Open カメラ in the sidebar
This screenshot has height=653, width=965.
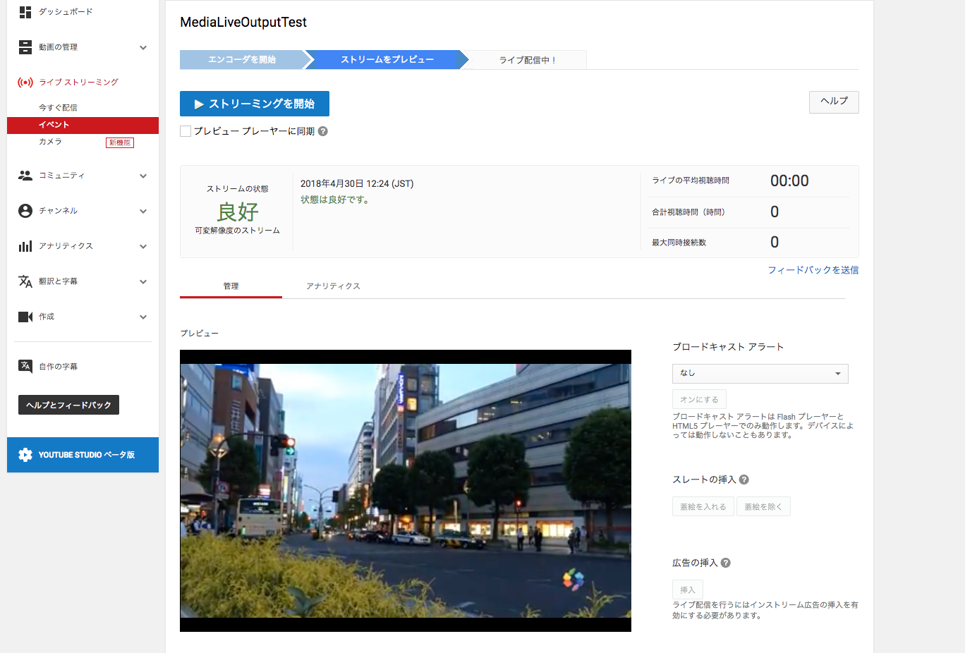pyautogui.click(x=50, y=142)
